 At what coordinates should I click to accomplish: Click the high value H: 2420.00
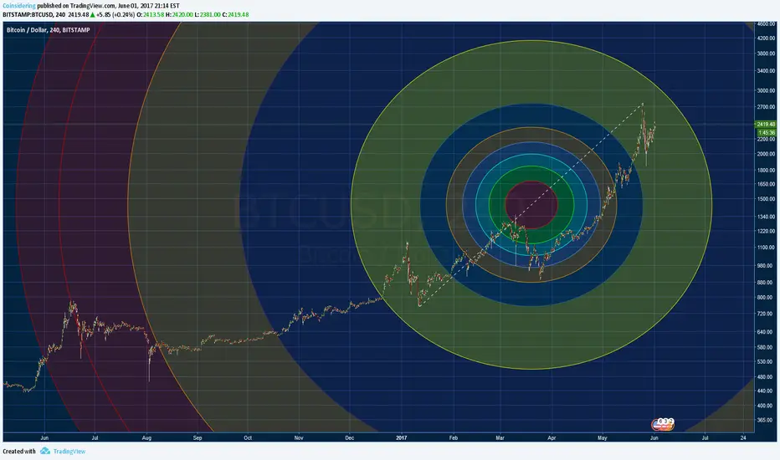(x=179, y=15)
